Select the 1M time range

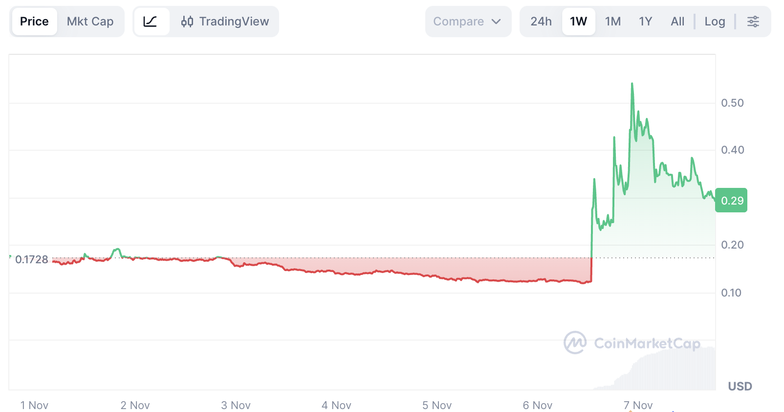(613, 21)
